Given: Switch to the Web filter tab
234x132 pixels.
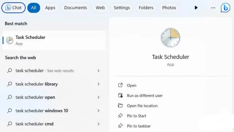Looking at the screenshot, I should (100, 8).
